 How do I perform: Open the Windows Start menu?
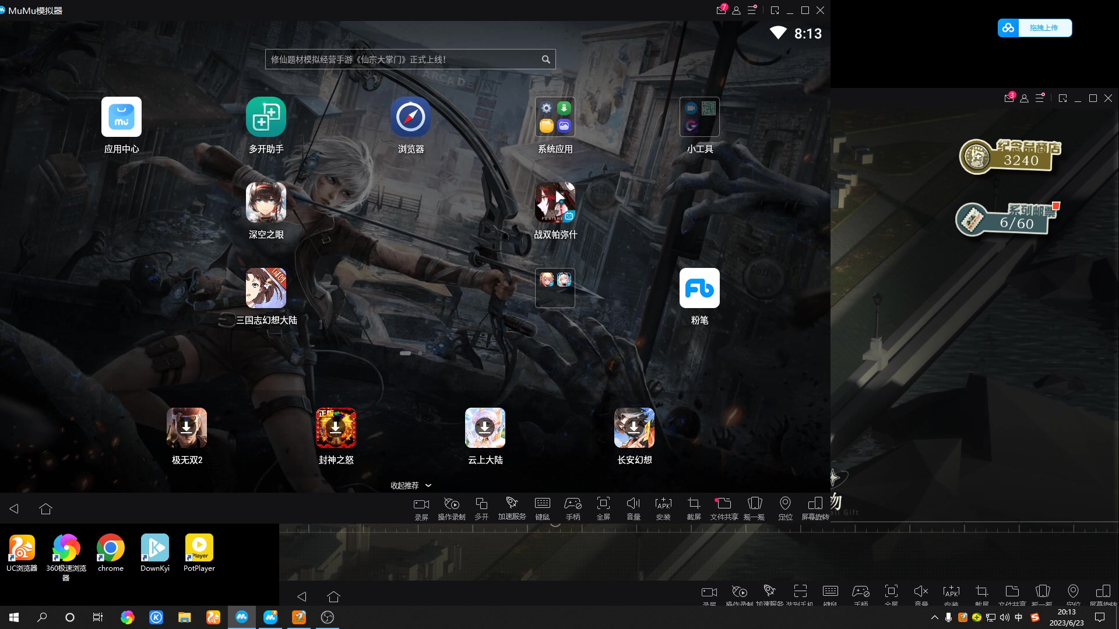pos(14,617)
